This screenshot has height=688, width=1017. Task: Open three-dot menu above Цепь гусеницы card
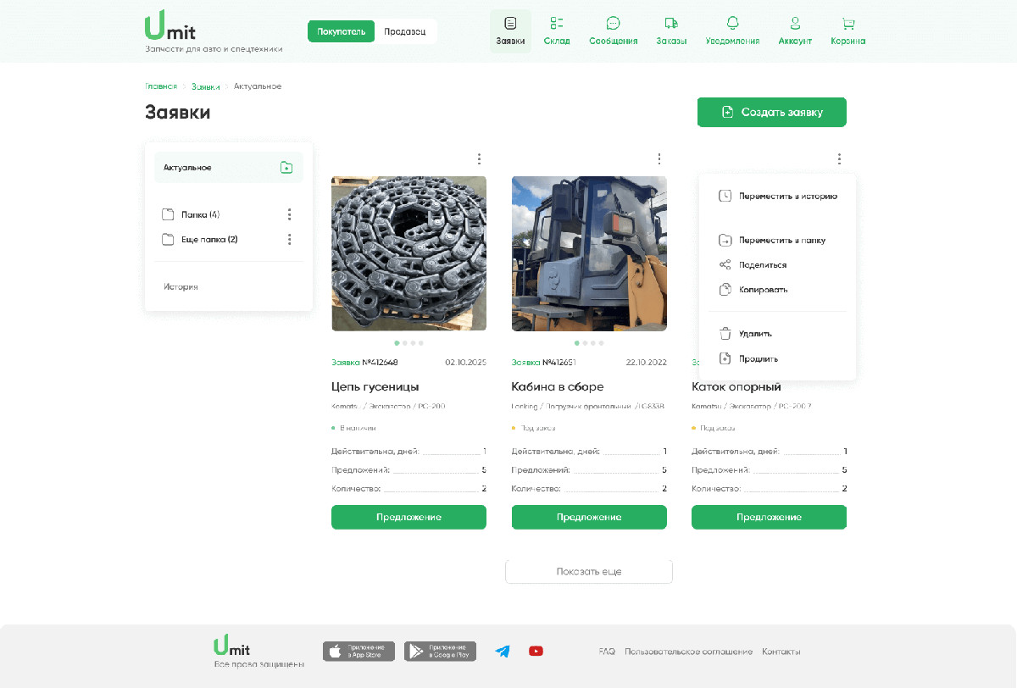coord(479,158)
